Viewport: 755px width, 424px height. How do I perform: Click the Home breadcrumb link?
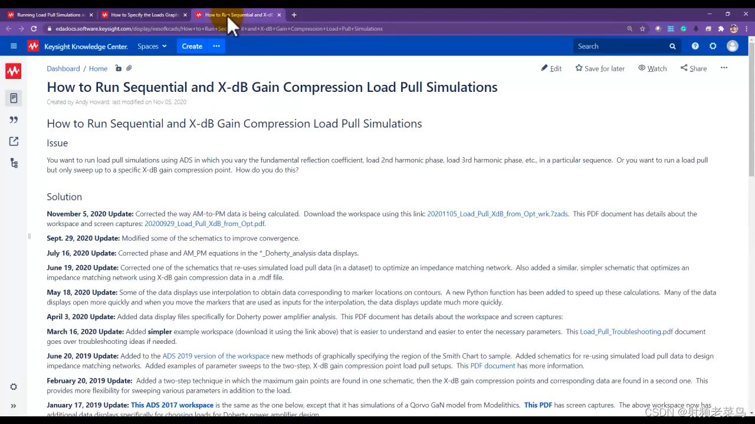point(98,68)
